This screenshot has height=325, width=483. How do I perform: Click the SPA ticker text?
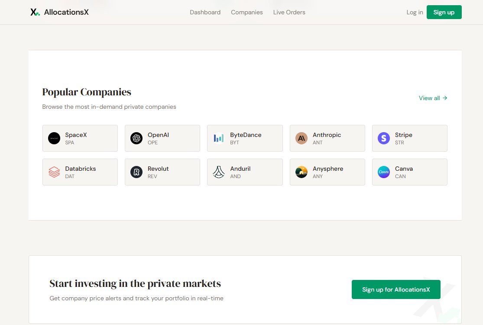point(70,143)
